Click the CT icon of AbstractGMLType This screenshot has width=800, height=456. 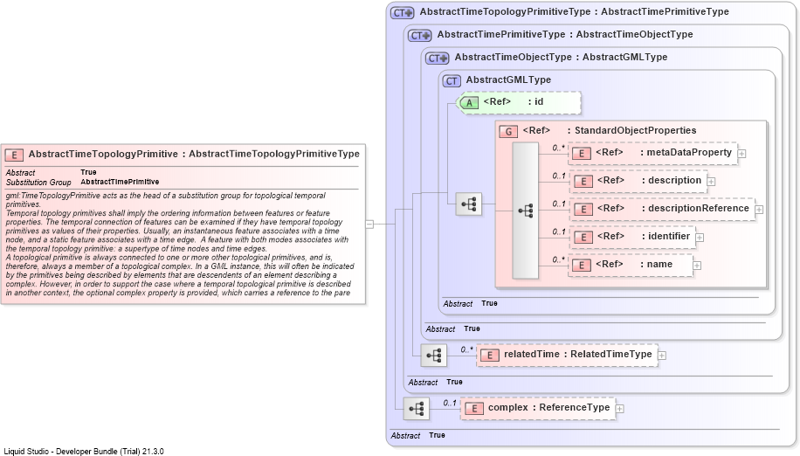tap(451, 80)
